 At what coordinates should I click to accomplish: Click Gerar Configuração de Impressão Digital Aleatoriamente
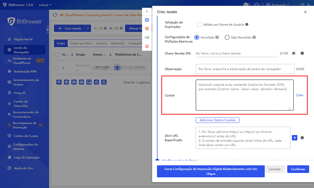click(x=211, y=171)
